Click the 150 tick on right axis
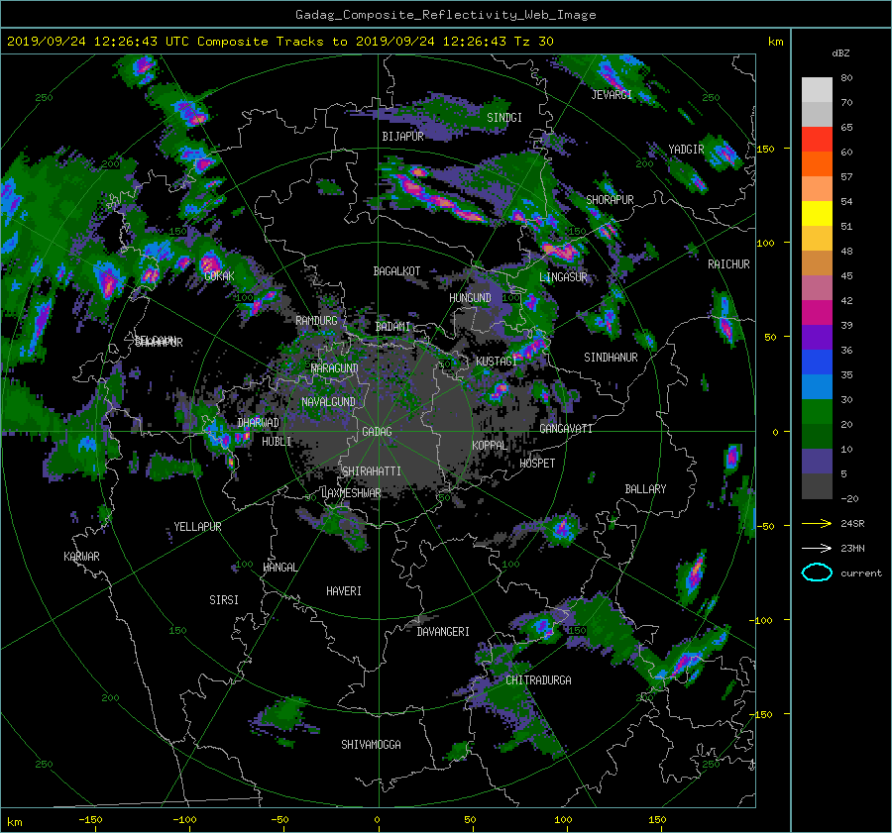This screenshot has width=892, height=833. (x=766, y=149)
